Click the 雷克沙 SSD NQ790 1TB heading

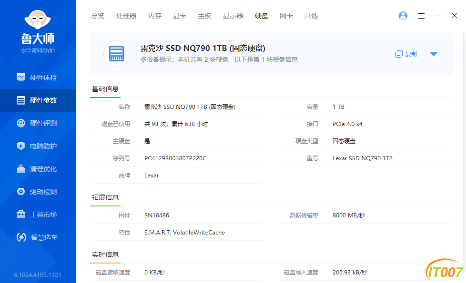(x=203, y=48)
